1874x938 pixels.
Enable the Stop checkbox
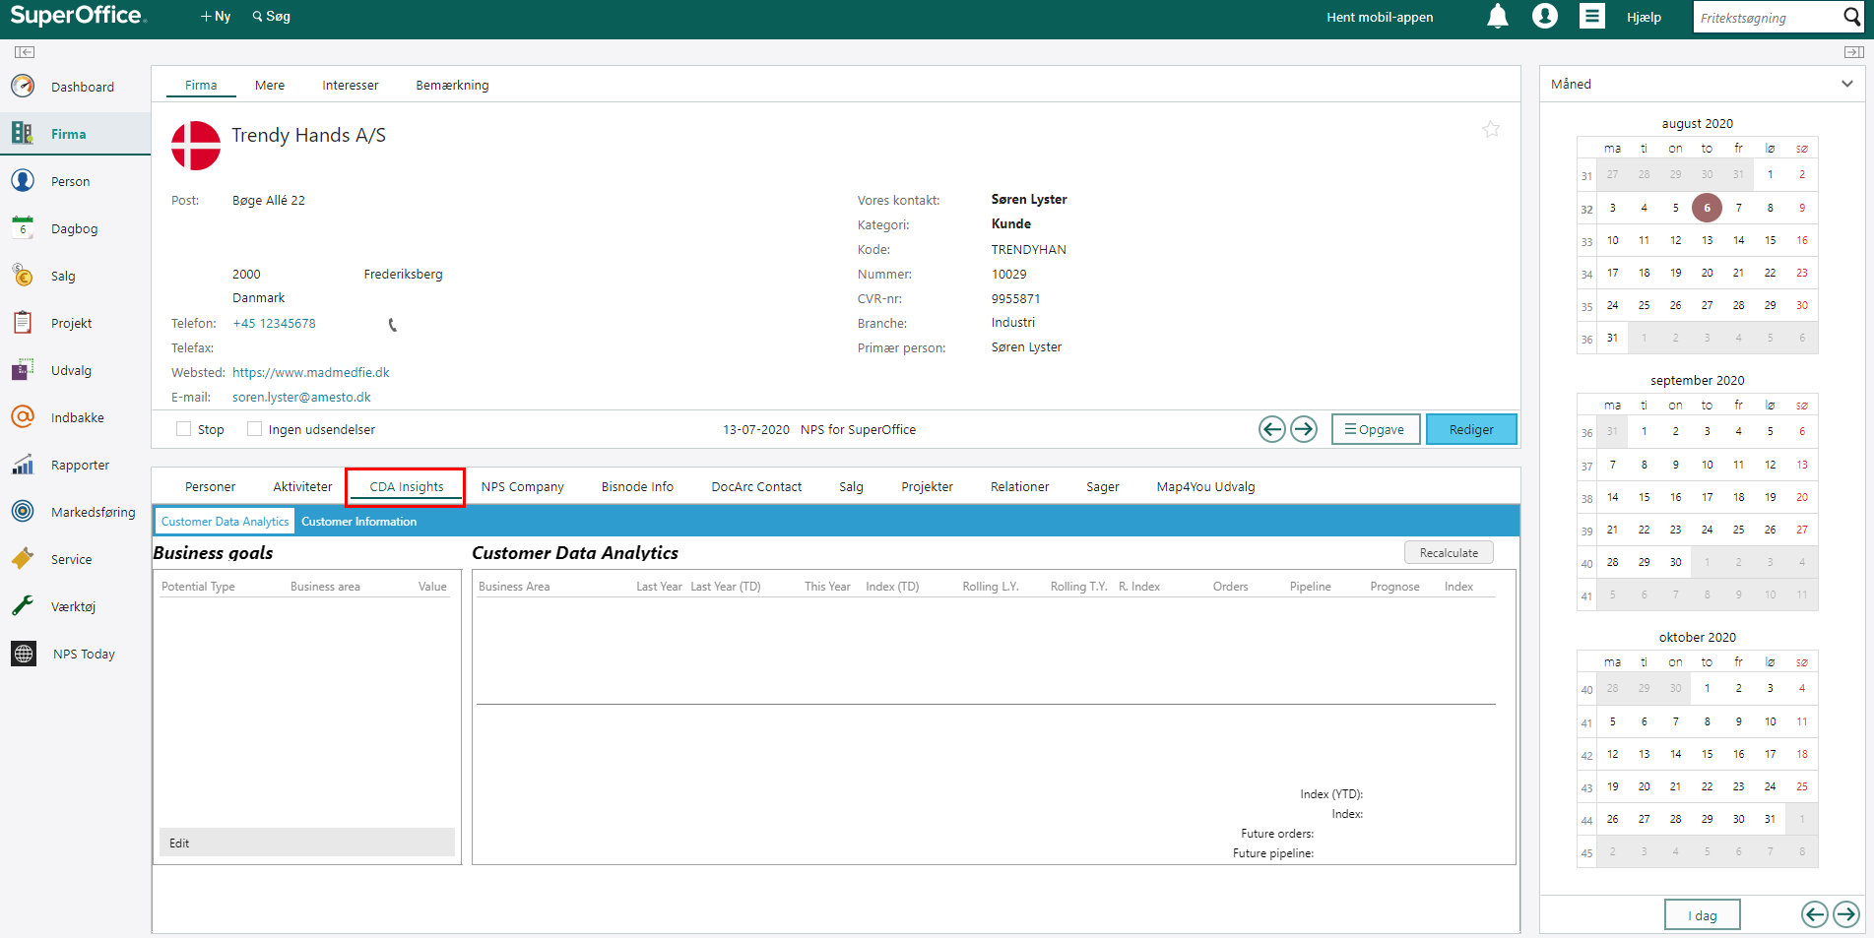coord(183,429)
